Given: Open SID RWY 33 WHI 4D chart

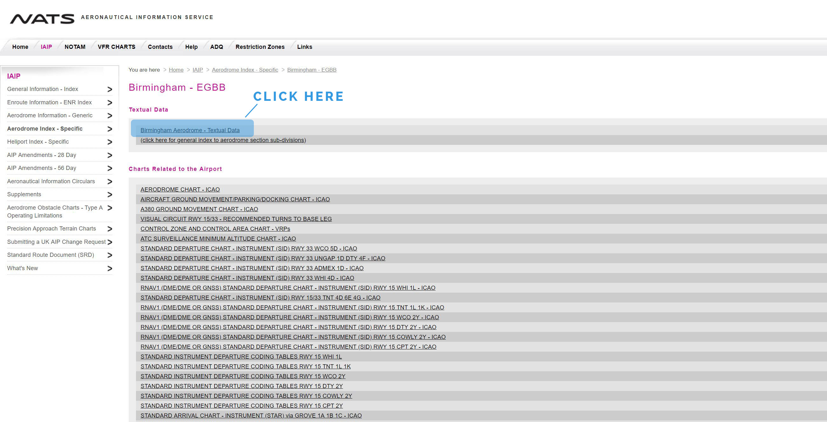Looking at the screenshot, I should tap(247, 278).
